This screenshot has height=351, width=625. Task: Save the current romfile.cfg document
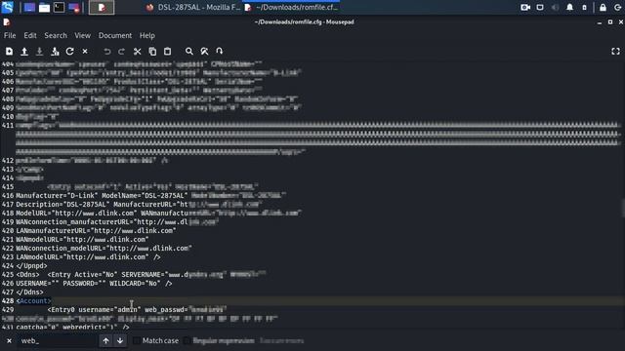point(39,52)
